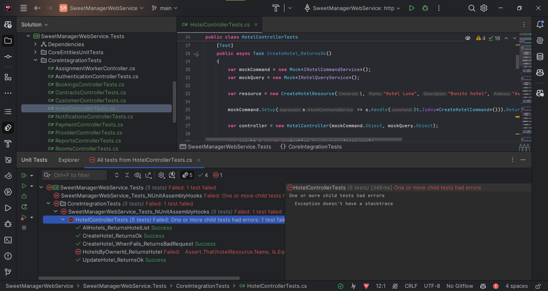
Task: Open Search Everywhere magnifier
Action: coord(472,8)
